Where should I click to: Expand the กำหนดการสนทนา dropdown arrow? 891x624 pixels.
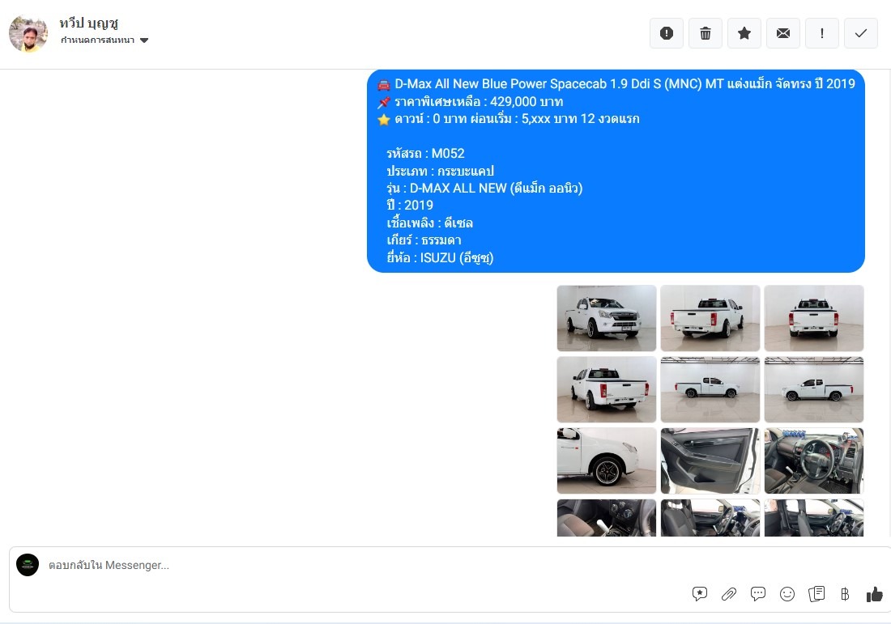(x=144, y=40)
